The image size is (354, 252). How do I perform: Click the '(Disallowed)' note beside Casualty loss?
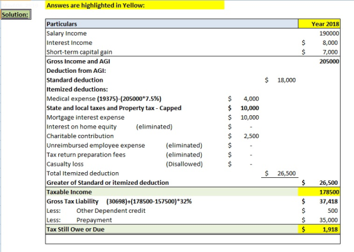pos(184,164)
